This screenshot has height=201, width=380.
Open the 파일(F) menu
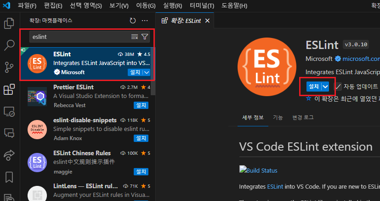[x=27, y=5]
